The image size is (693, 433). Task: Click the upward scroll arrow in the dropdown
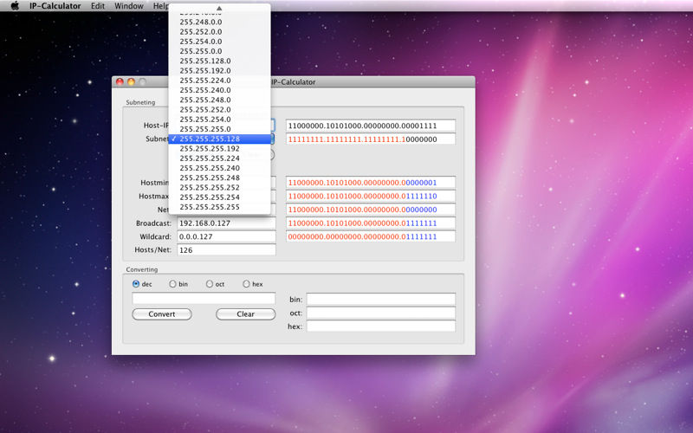tap(219, 8)
